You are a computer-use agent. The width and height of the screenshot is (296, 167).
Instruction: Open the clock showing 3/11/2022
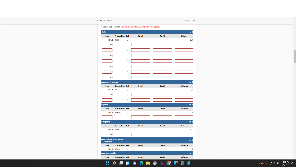pos(285,164)
